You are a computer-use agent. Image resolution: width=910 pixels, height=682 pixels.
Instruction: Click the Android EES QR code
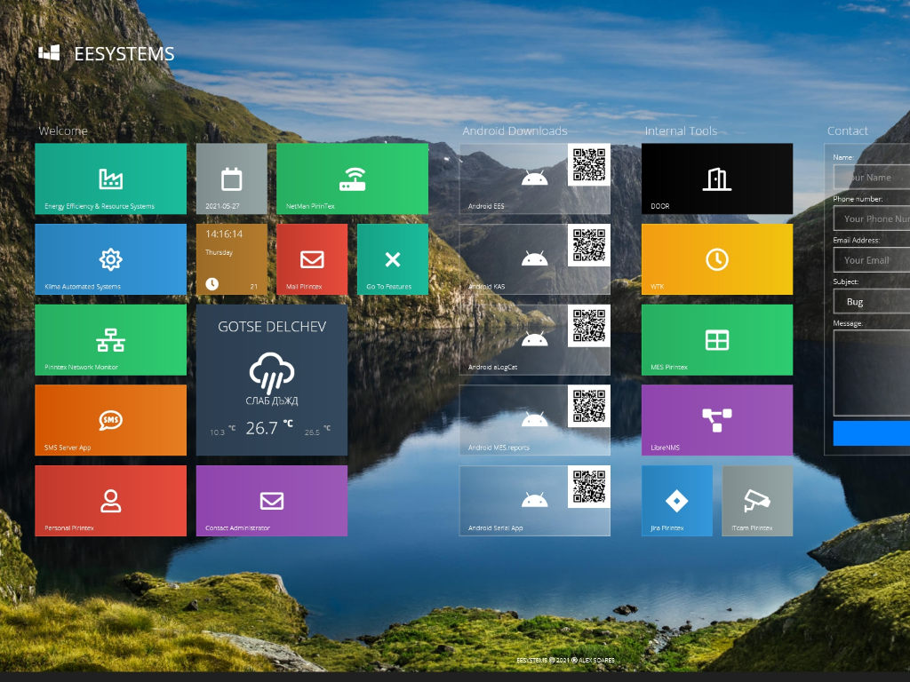pos(589,164)
